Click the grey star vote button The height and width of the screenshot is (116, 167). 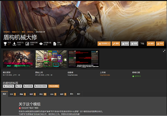134,44
